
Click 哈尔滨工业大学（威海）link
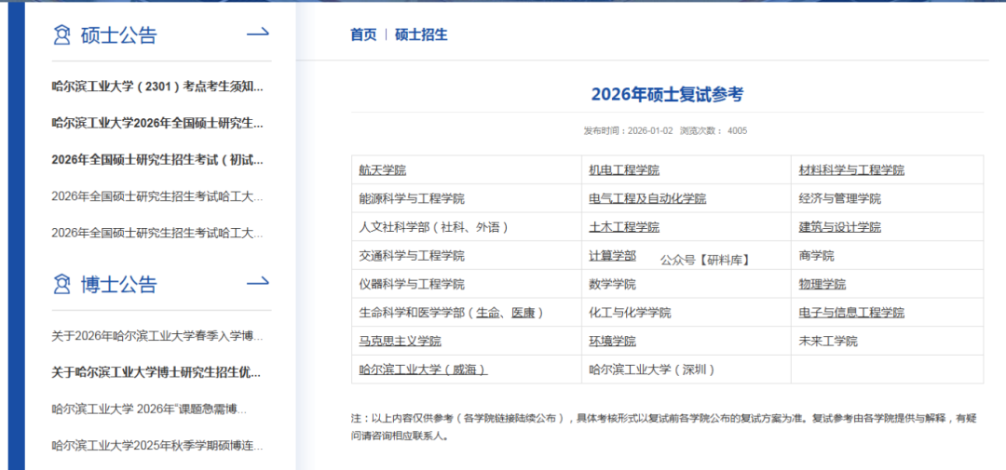pos(423,369)
